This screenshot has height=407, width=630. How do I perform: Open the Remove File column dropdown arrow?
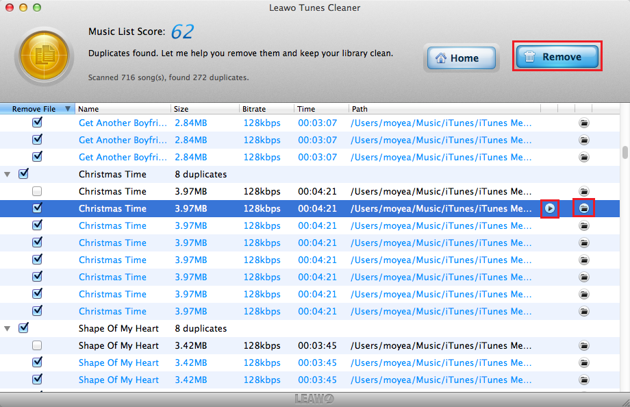[67, 109]
